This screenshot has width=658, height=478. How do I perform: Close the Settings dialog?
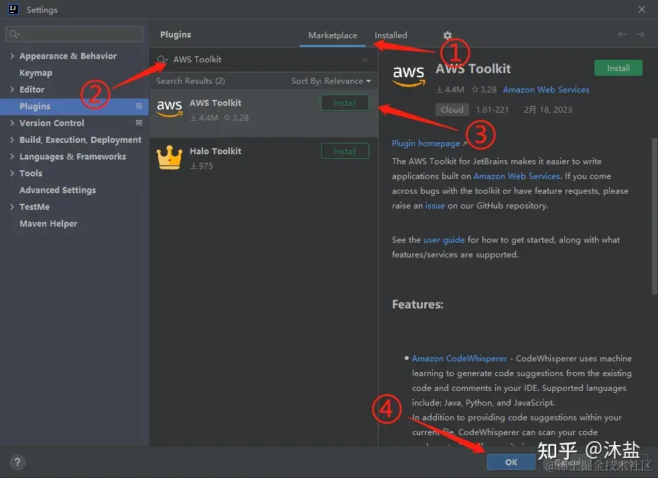[x=642, y=9]
